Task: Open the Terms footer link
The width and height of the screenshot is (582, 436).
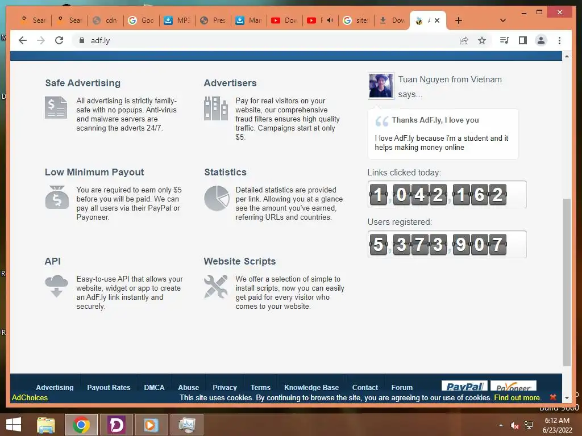Action: [260, 387]
